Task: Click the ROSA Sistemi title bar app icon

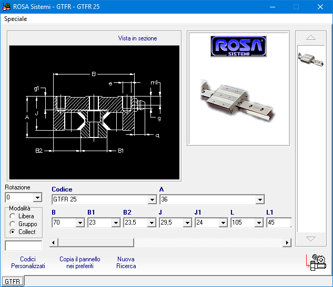Action: [6, 7]
